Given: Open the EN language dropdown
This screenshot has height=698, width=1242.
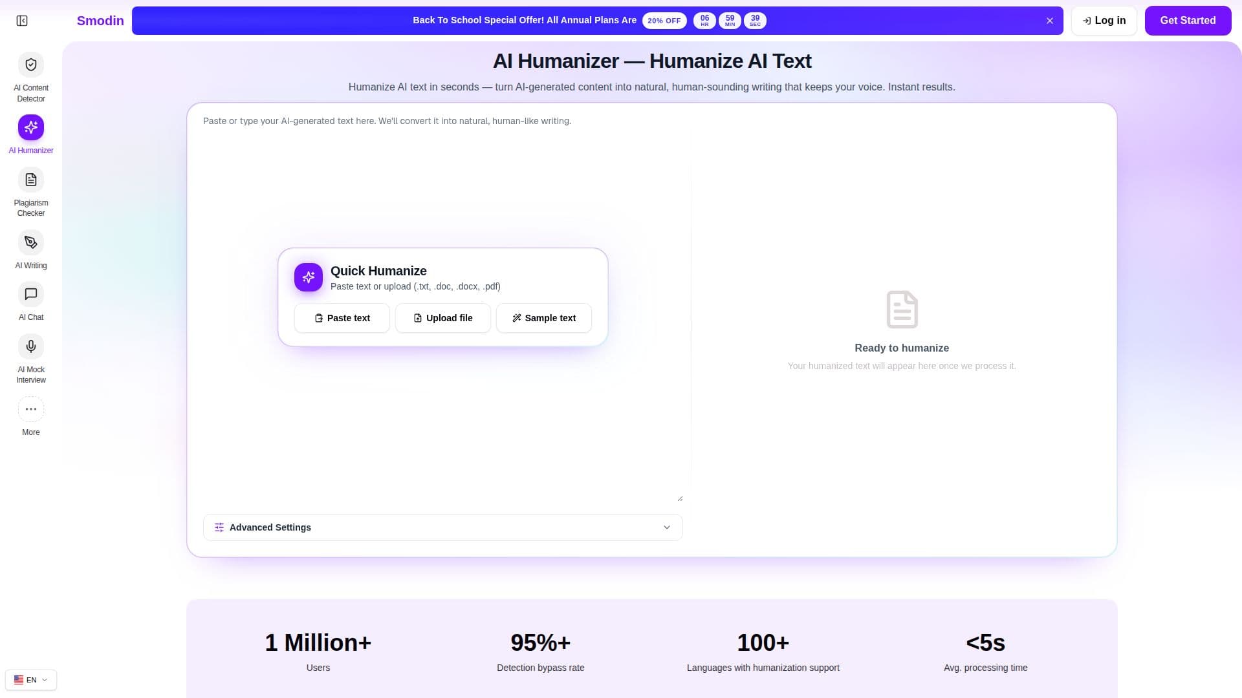Looking at the screenshot, I should 31,680.
